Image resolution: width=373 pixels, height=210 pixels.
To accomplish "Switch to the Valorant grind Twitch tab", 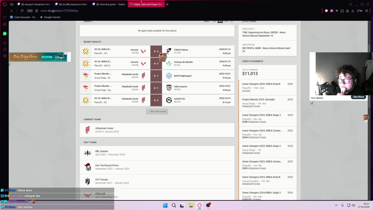I will [109, 4].
